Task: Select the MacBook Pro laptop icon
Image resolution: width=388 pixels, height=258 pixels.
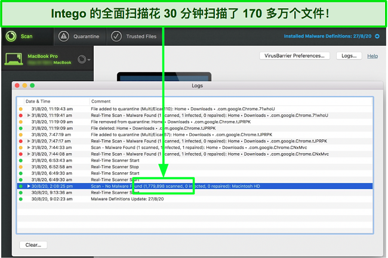Action: click(14, 59)
